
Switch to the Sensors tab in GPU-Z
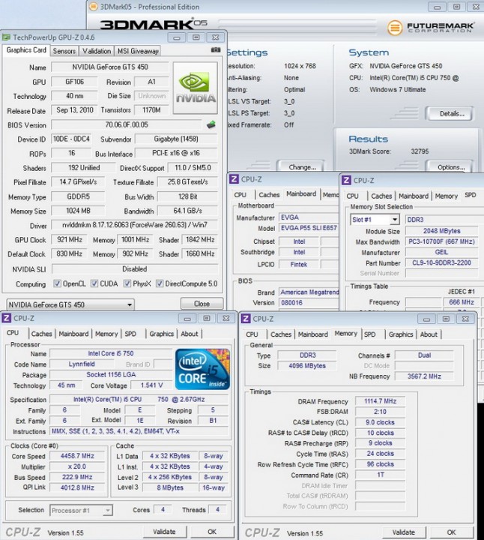coord(64,51)
